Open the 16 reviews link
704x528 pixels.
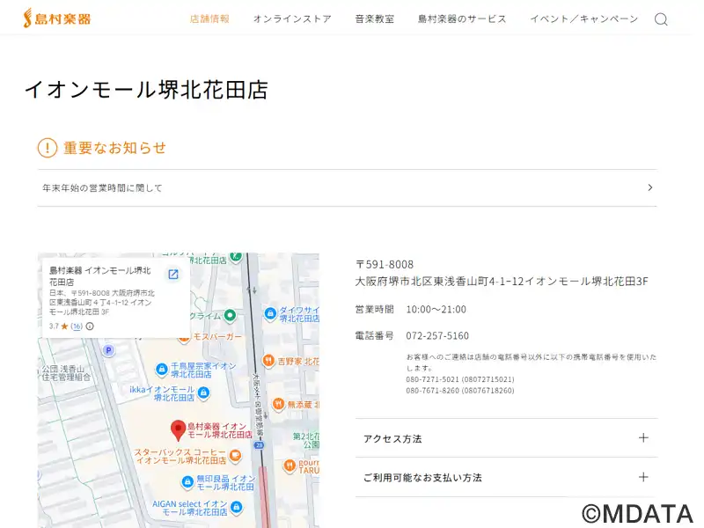[77, 326]
